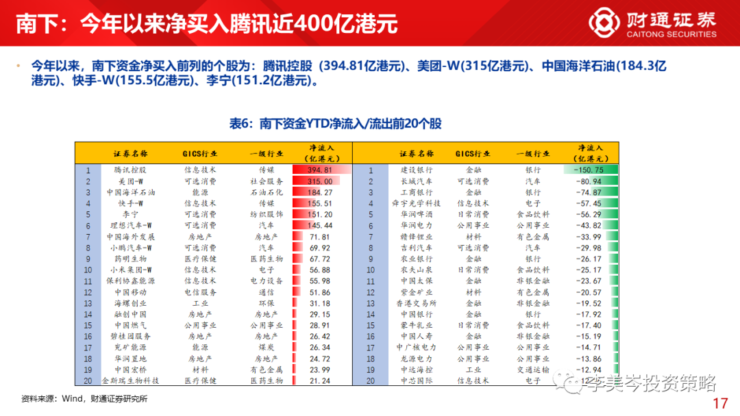Select the 融创中国 cell
The height and width of the screenshot is (416, 740).
pyautogui.click(x=130, y=314)
